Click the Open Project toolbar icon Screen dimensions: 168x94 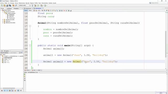pyautogui.click(x=7, y=5)
